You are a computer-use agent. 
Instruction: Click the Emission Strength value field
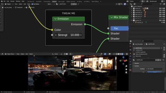click(x=68, y=35)
